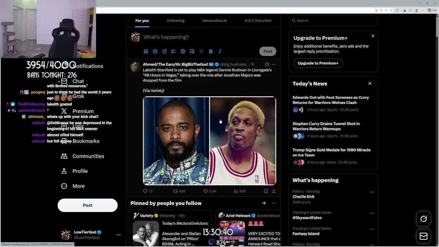Screen dimensions: 439x247
Task: Open options for #SkywardFates trend
Action: (371, 213)
